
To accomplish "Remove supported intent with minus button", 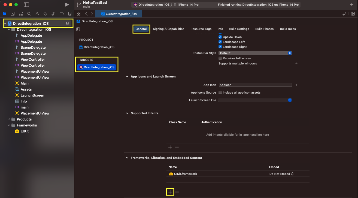I will pyautogui.click(x=177, y=147).
